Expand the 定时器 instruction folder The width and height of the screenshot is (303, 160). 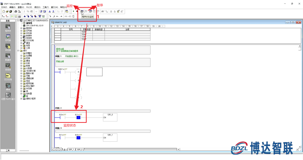(21, 93)
